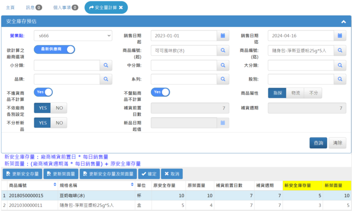Click 更新架面量 button

tap(61, 174)
